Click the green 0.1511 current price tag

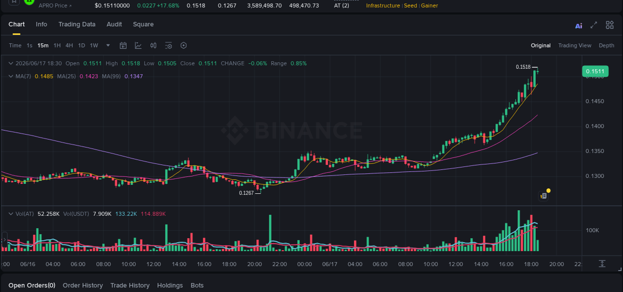(x=595, y=71)
